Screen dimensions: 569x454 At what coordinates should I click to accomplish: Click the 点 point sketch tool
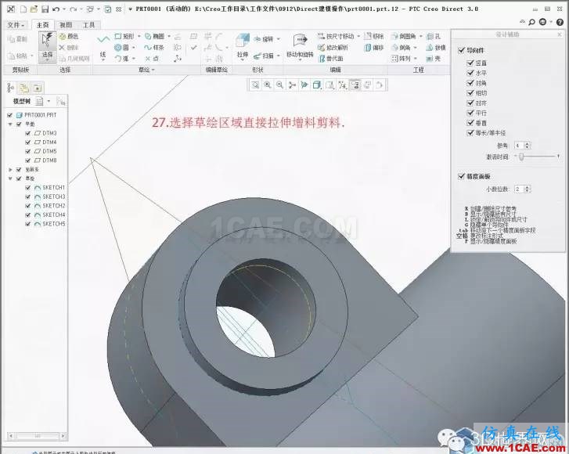(152, 58)
